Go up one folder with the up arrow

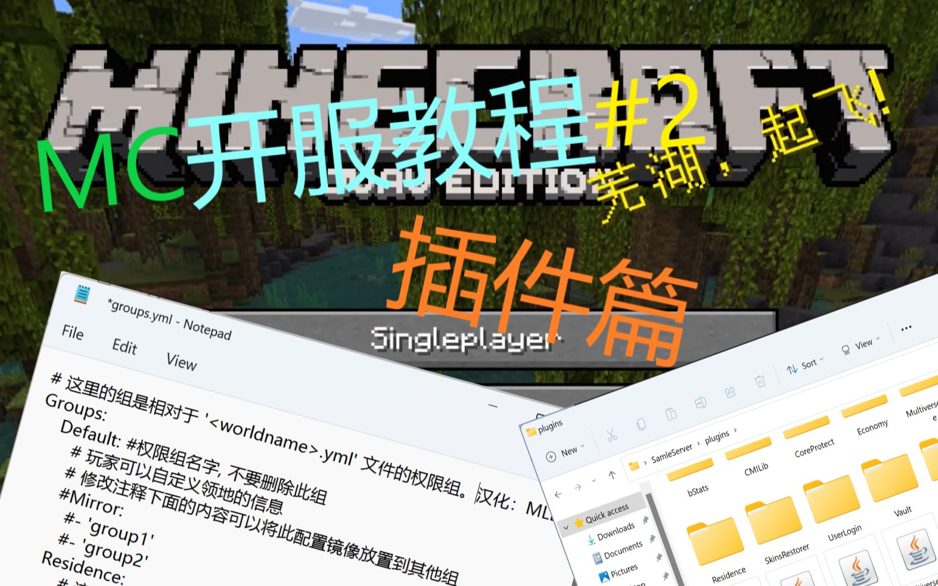click(612, 474)
